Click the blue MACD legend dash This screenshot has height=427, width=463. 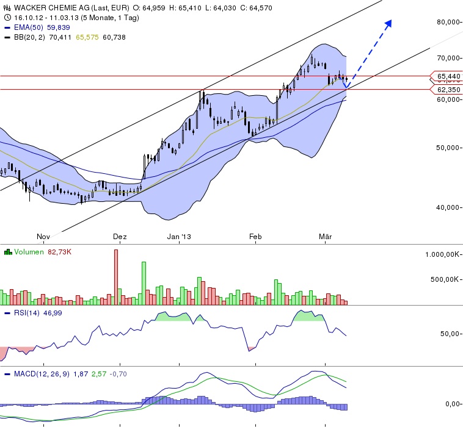pyautogui.click(x=8, y=374)
